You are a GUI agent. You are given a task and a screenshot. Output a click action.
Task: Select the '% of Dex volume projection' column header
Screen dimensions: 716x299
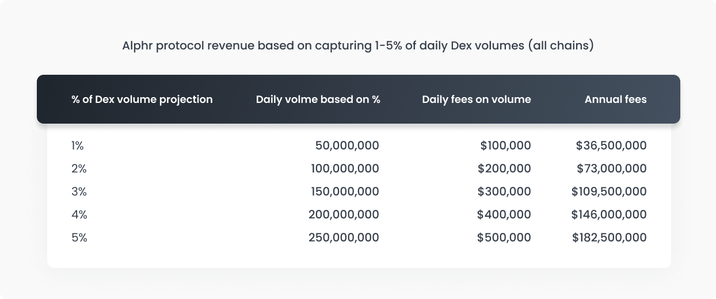pos(142,99)
